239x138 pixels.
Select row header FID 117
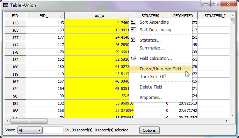[x=15, y=45]
